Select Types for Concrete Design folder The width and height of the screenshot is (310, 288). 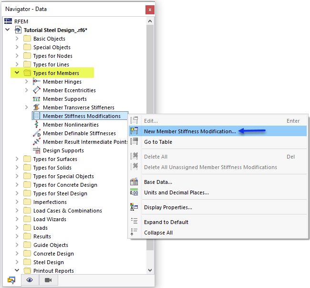65,185
